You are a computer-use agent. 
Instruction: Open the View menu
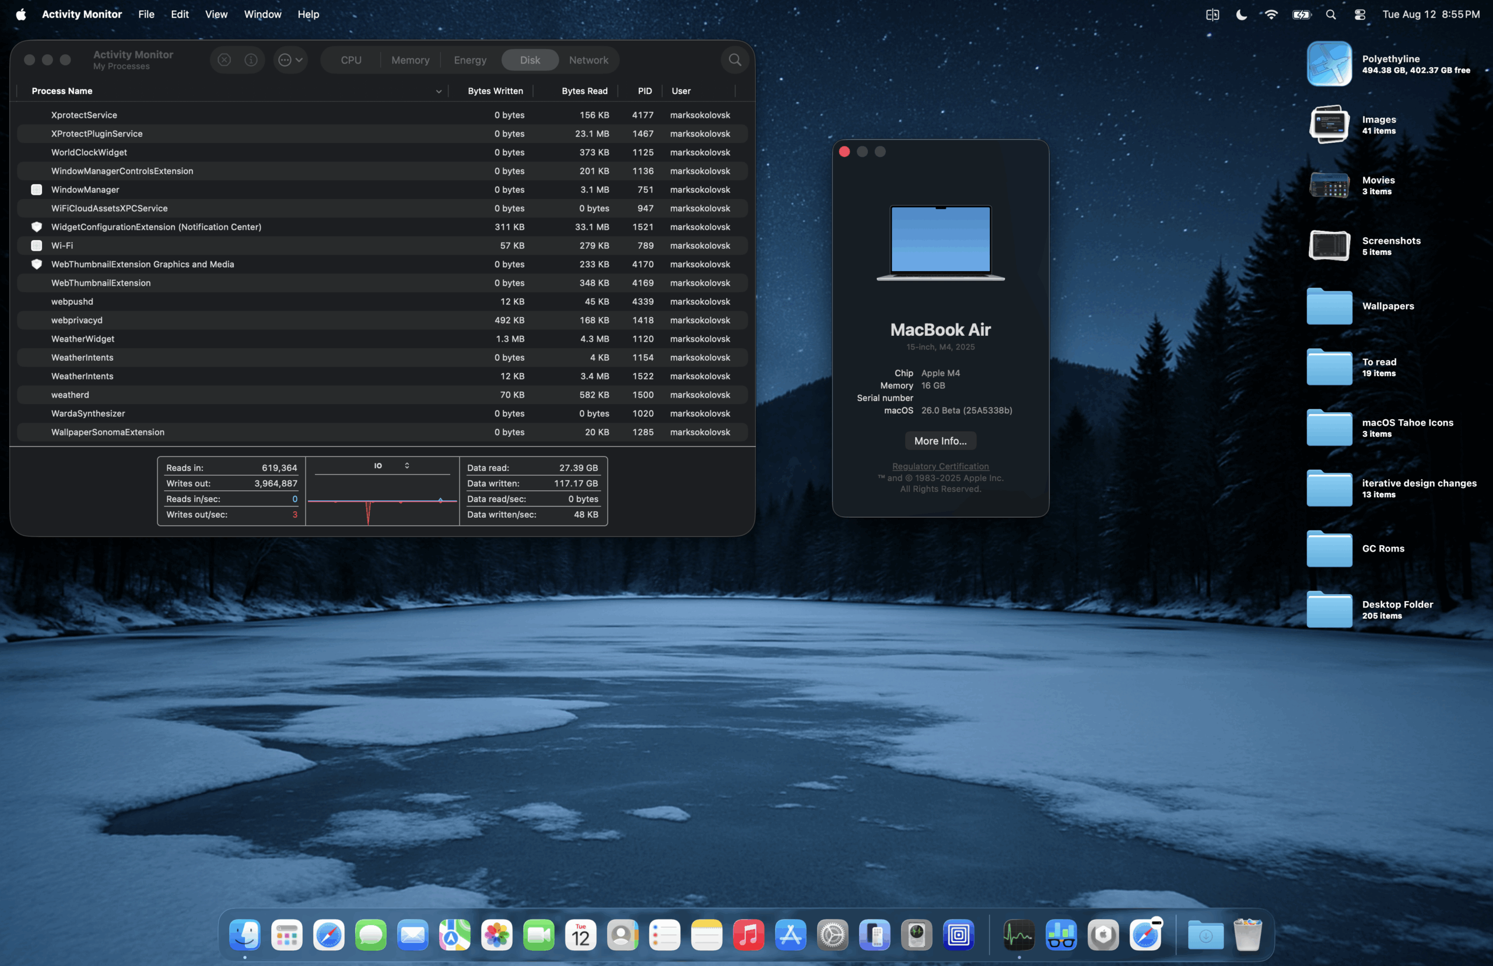click(x=216, y=15)
